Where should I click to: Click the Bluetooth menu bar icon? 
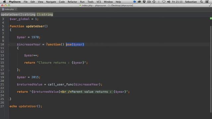tap(159, 2)
